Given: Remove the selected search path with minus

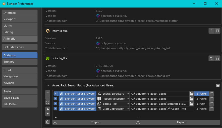Looking at the screenshot, I should click(x=48, y=97).
